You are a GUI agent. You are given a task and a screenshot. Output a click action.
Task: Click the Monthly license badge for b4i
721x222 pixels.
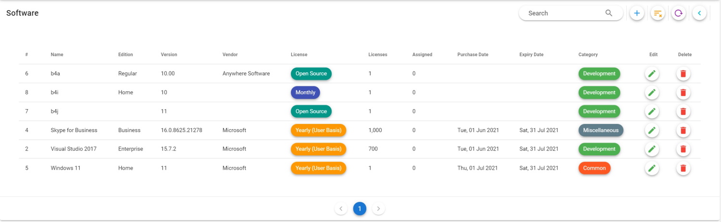305,93
